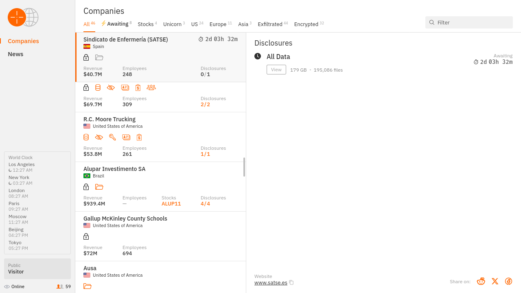
Task: Click the orange folder icon under Alupar Investimento
Action: [99, 187]
